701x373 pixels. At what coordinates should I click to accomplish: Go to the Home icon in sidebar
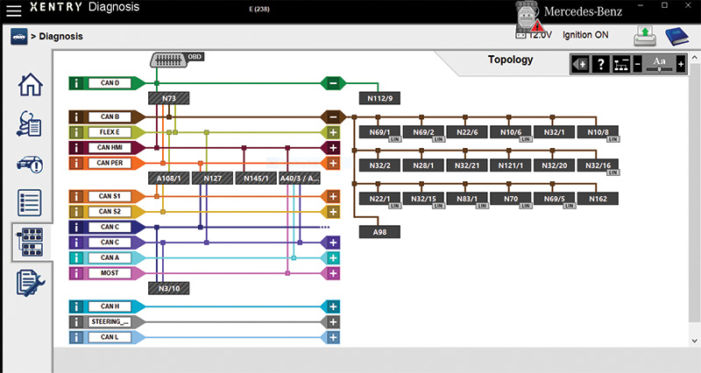tap(30, 85)
